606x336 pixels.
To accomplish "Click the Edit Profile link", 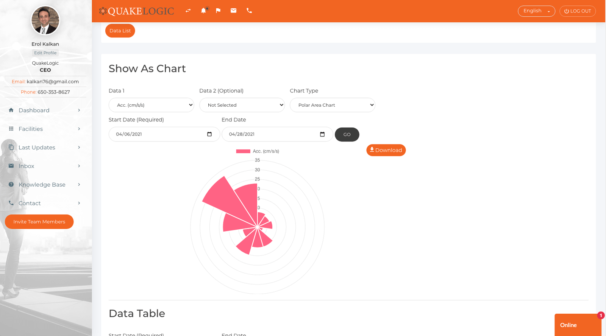I will [x=45, y=53].
